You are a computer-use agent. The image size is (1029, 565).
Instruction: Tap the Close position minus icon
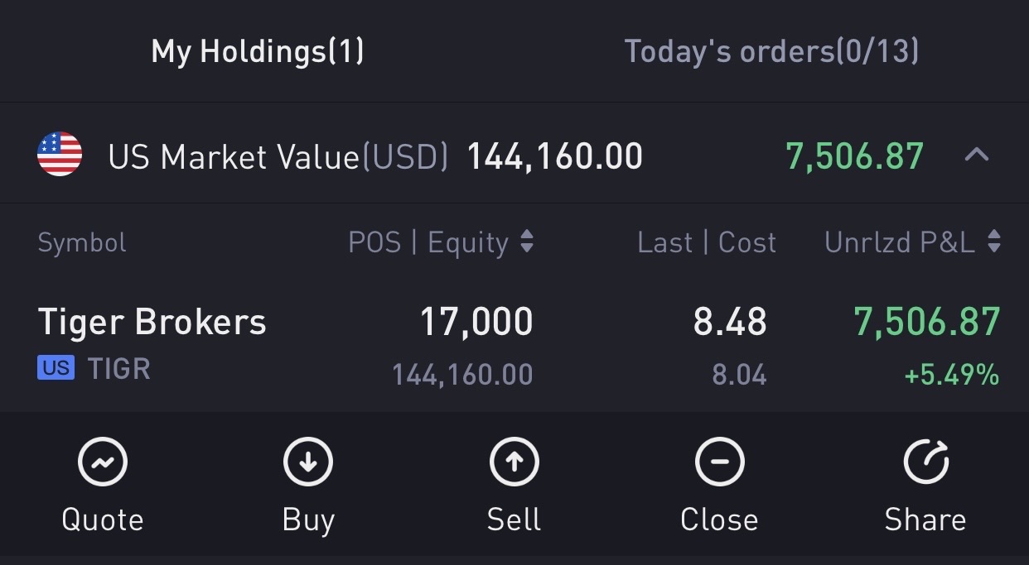[x=719, y=462]
